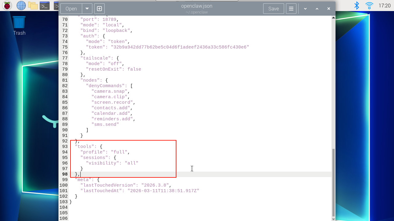This screenshot has height=221, width=394.
Task: Click the long auth token value
Action: [x=180, y=47]
